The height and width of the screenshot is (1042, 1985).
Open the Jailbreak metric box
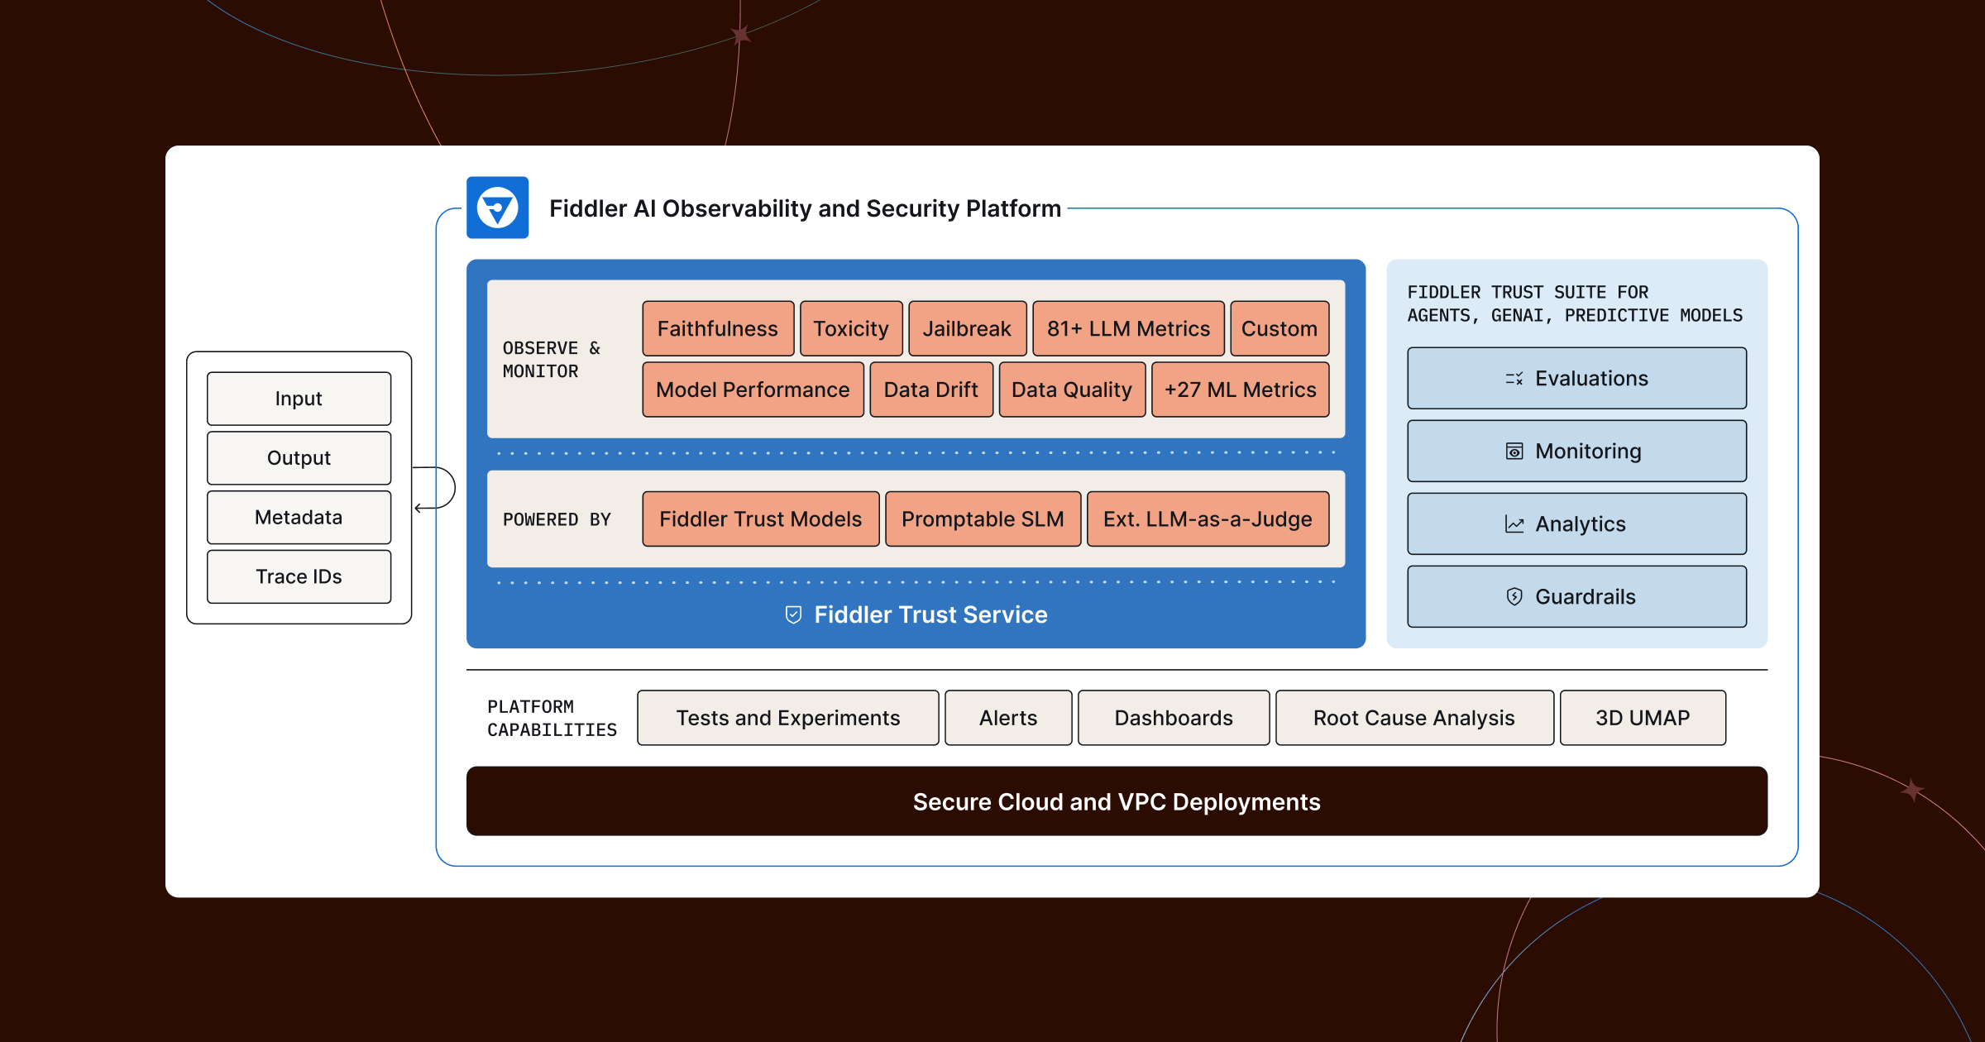click(968, 328)
